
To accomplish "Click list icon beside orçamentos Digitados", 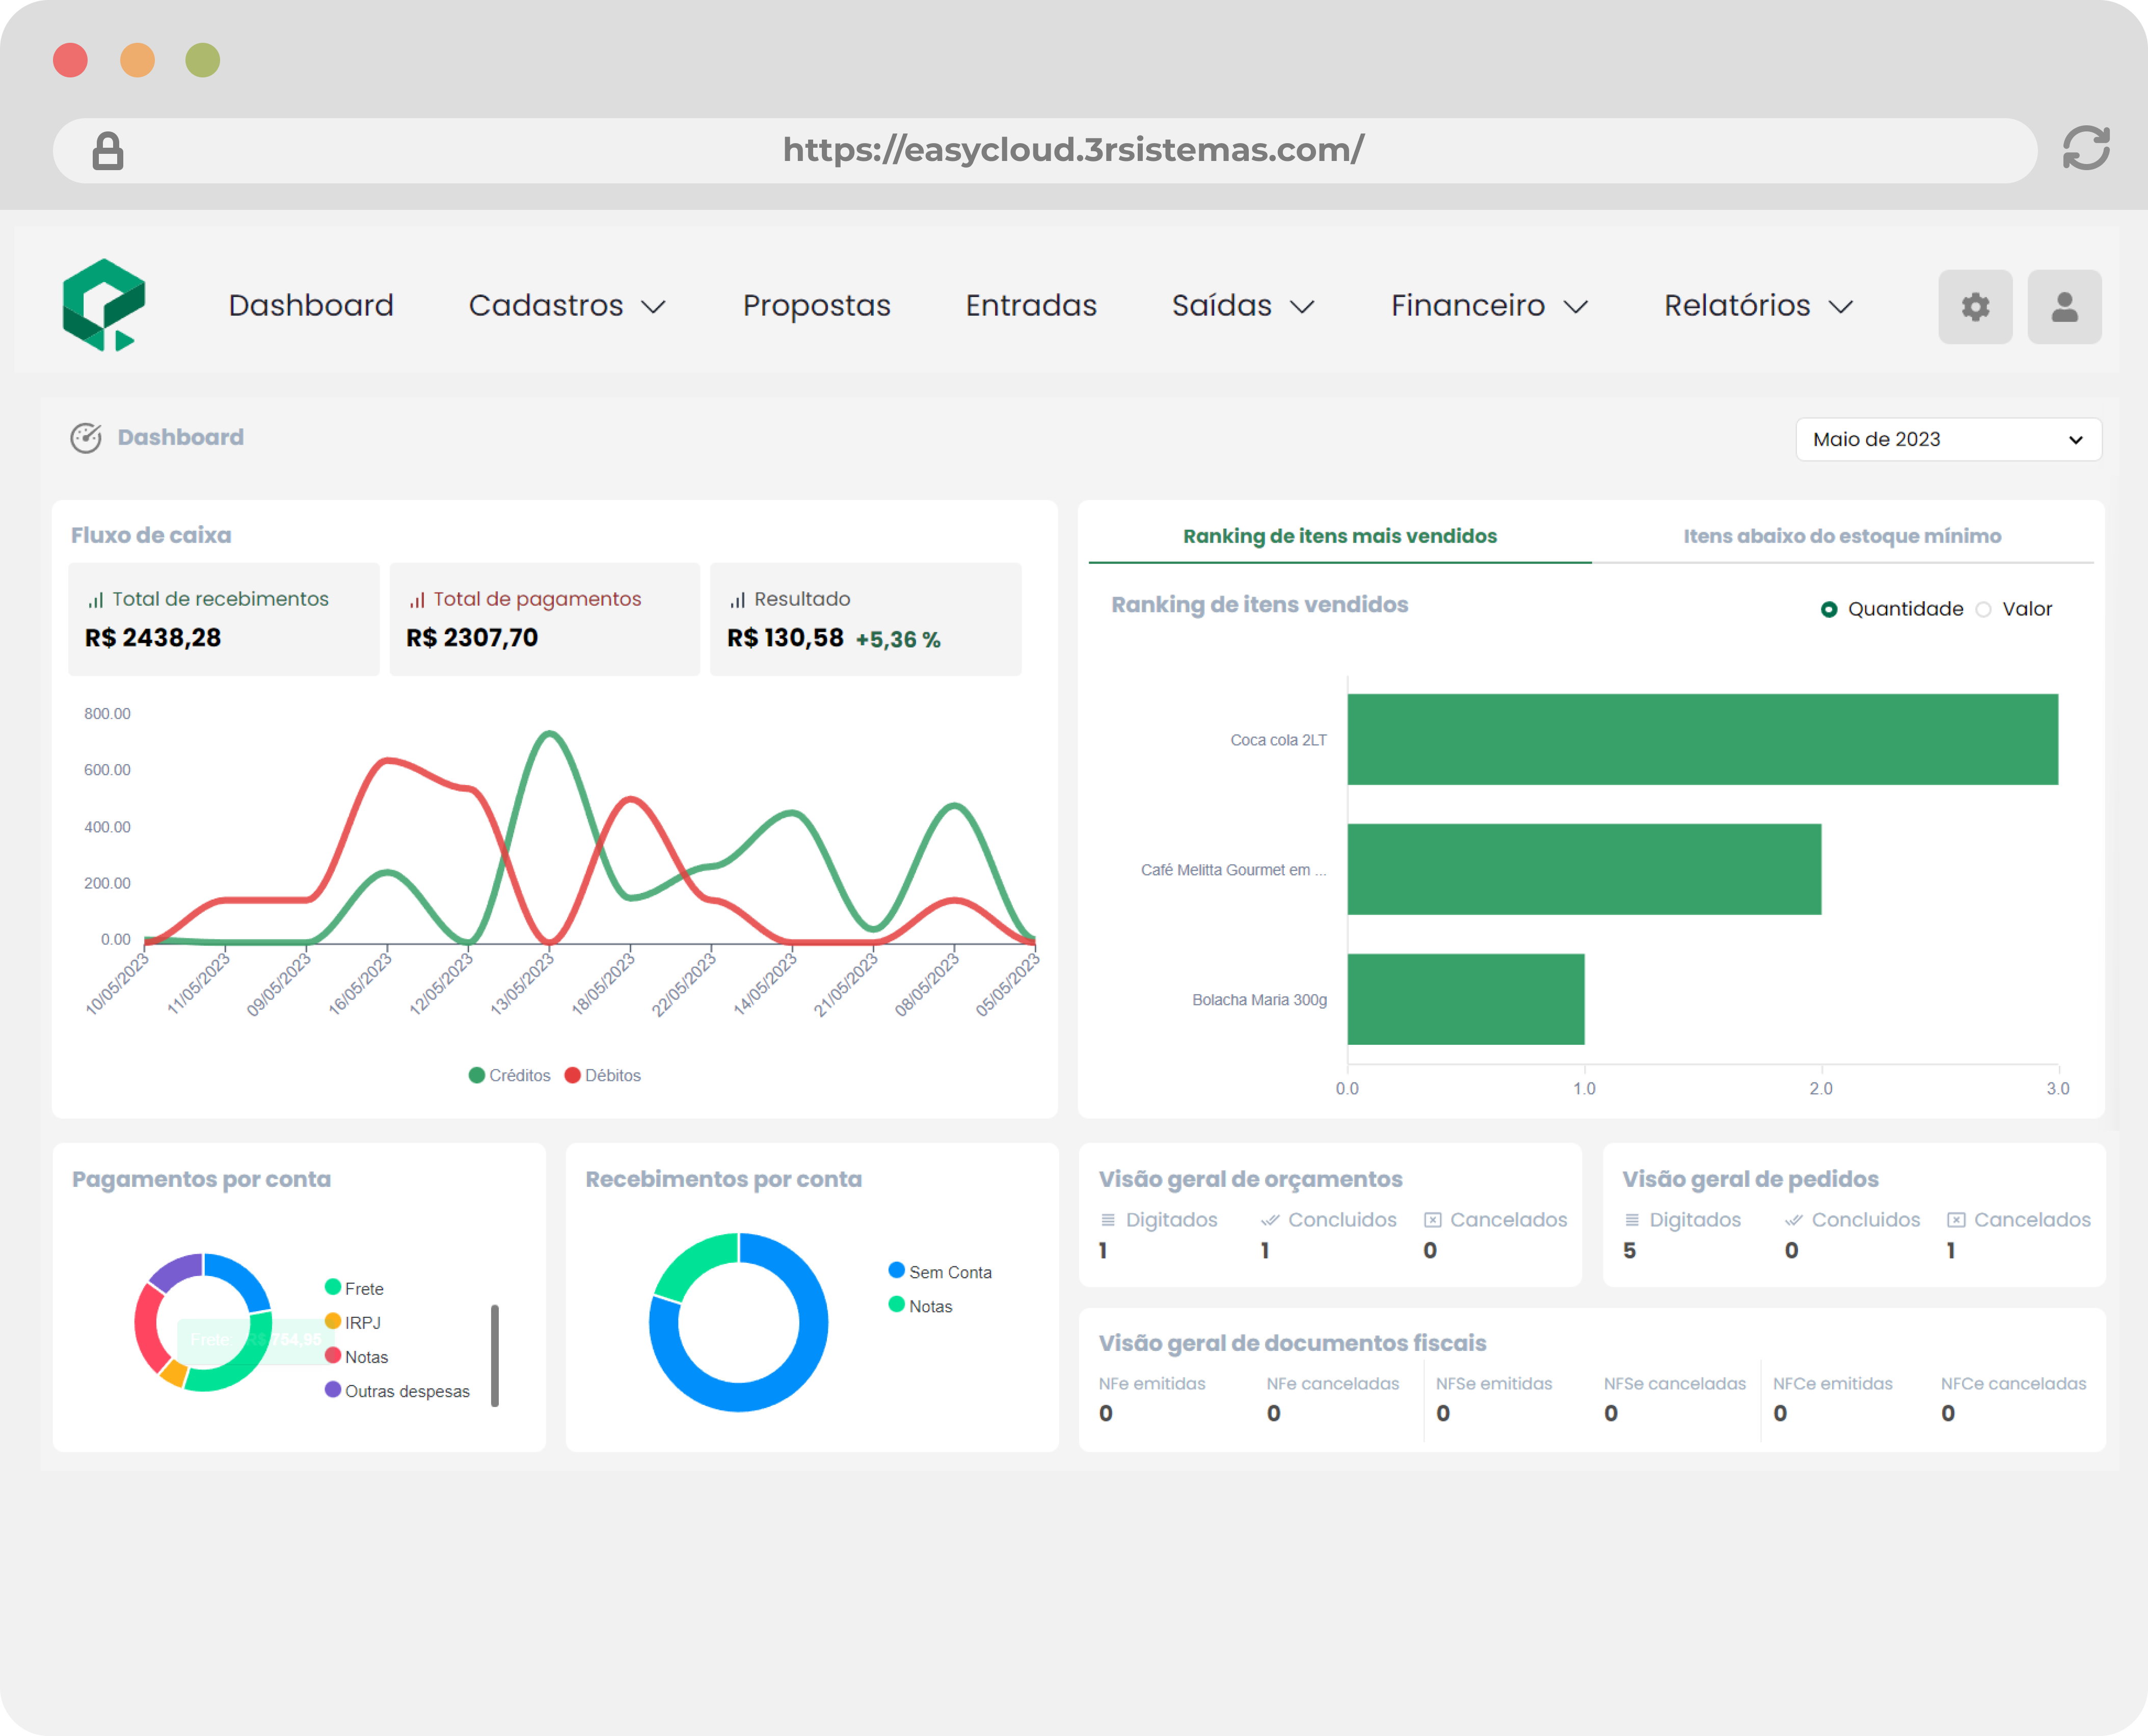I will (x=1108, y=1220).
